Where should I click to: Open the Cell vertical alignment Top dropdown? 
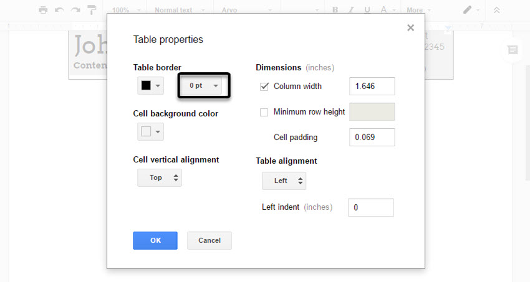coord(160,178)
